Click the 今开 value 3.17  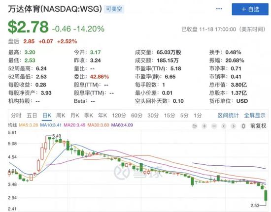[96, 52]
